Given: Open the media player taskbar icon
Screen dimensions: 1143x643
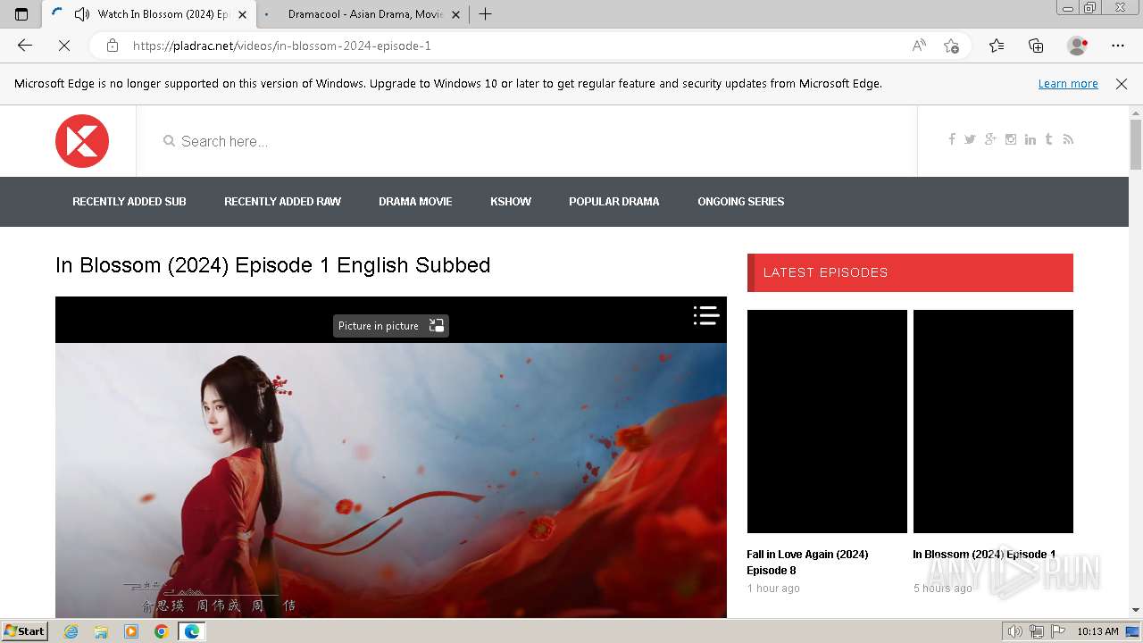Looking at the screenshot, I should [x=131, y=631].
